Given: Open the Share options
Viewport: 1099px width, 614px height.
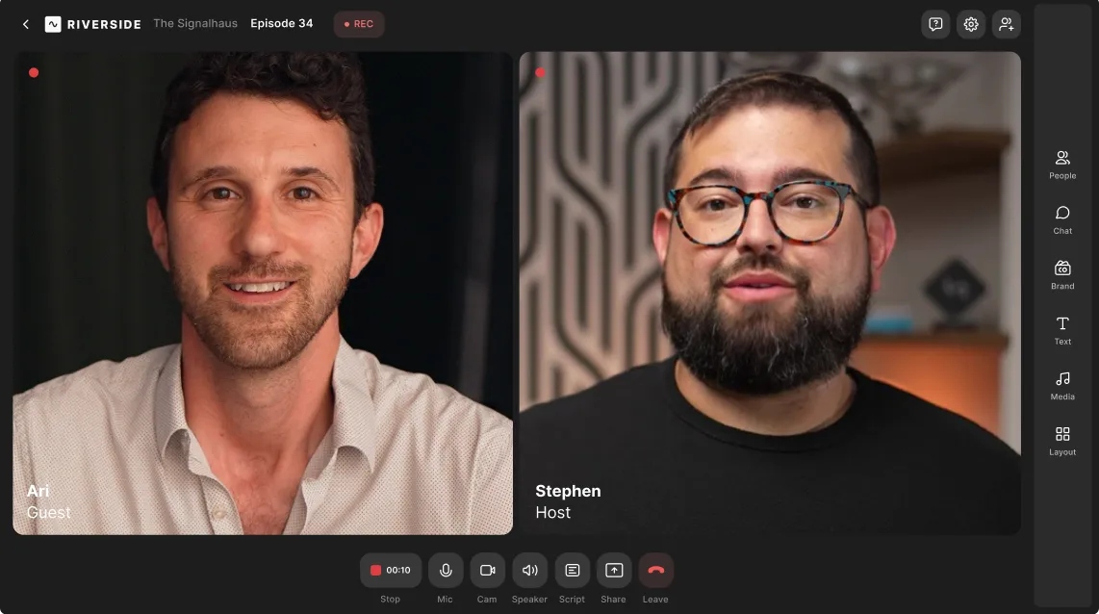Looking at the screenshot, I should point(614,570).
